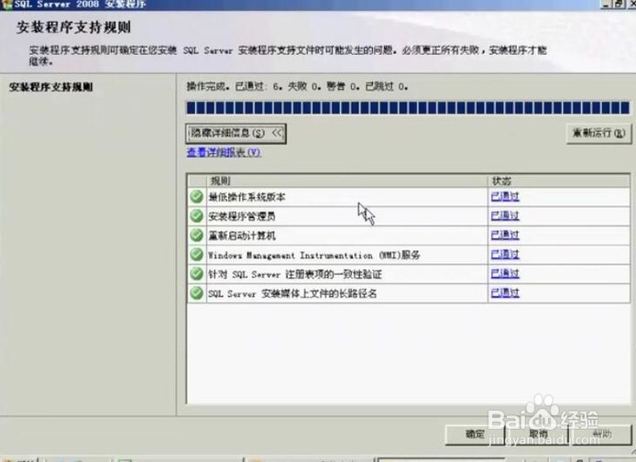The image size is (636, 462).
Task: Click the green check icon for 注册表项的一致性验证
Action: pyautogui.click(x=197, y=274)
